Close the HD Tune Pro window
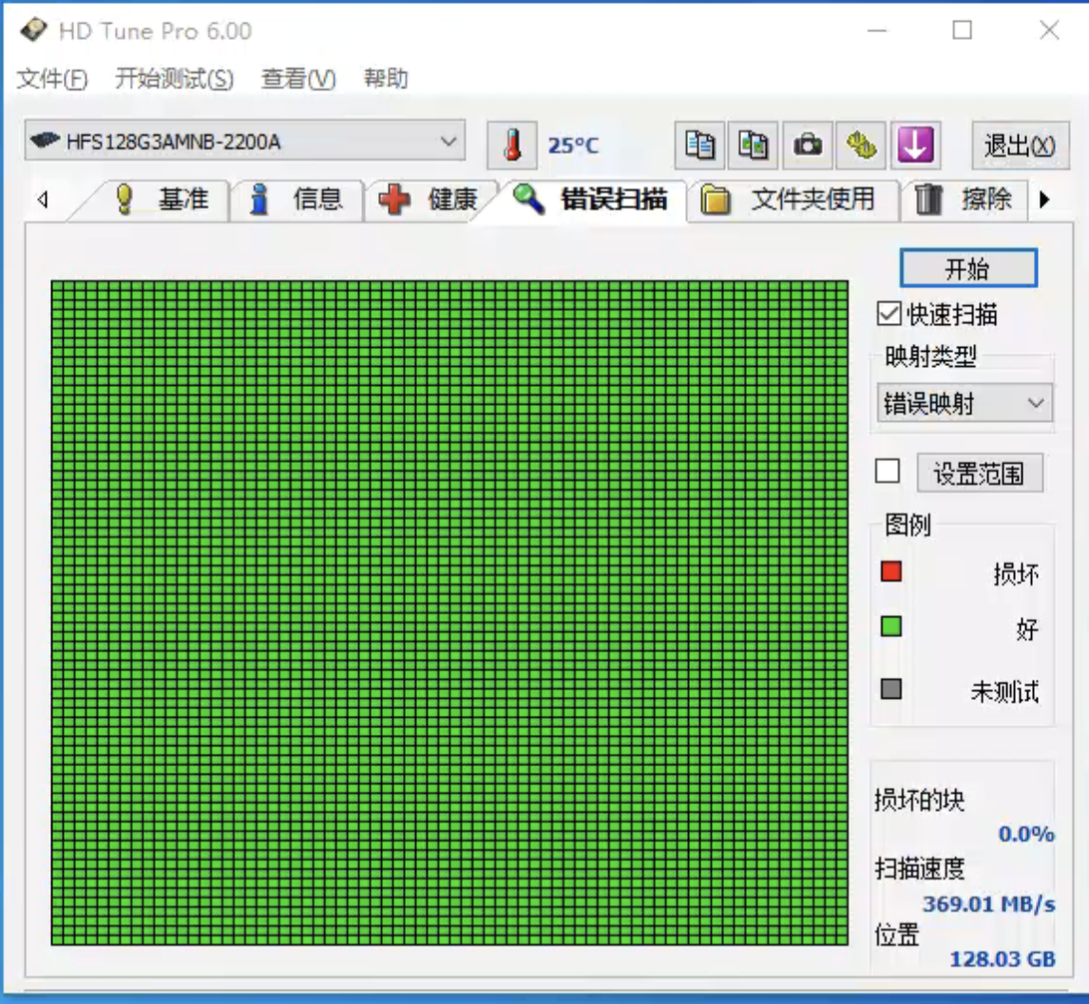The image size is (1089, 1004). (x=1049, y=29)
